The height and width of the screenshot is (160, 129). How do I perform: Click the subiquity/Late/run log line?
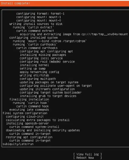[x=18, y=144]
